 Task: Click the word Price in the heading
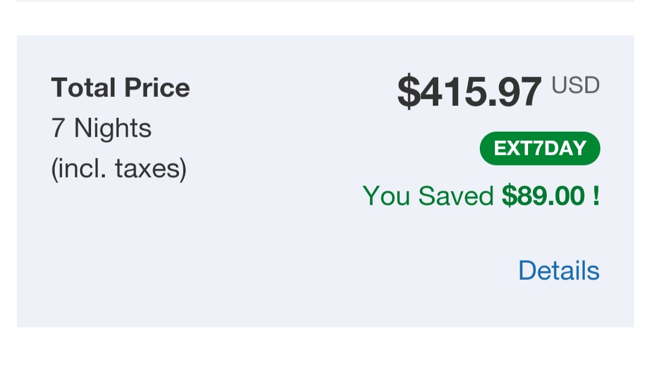pyautogui.click(x=157, y=88)
